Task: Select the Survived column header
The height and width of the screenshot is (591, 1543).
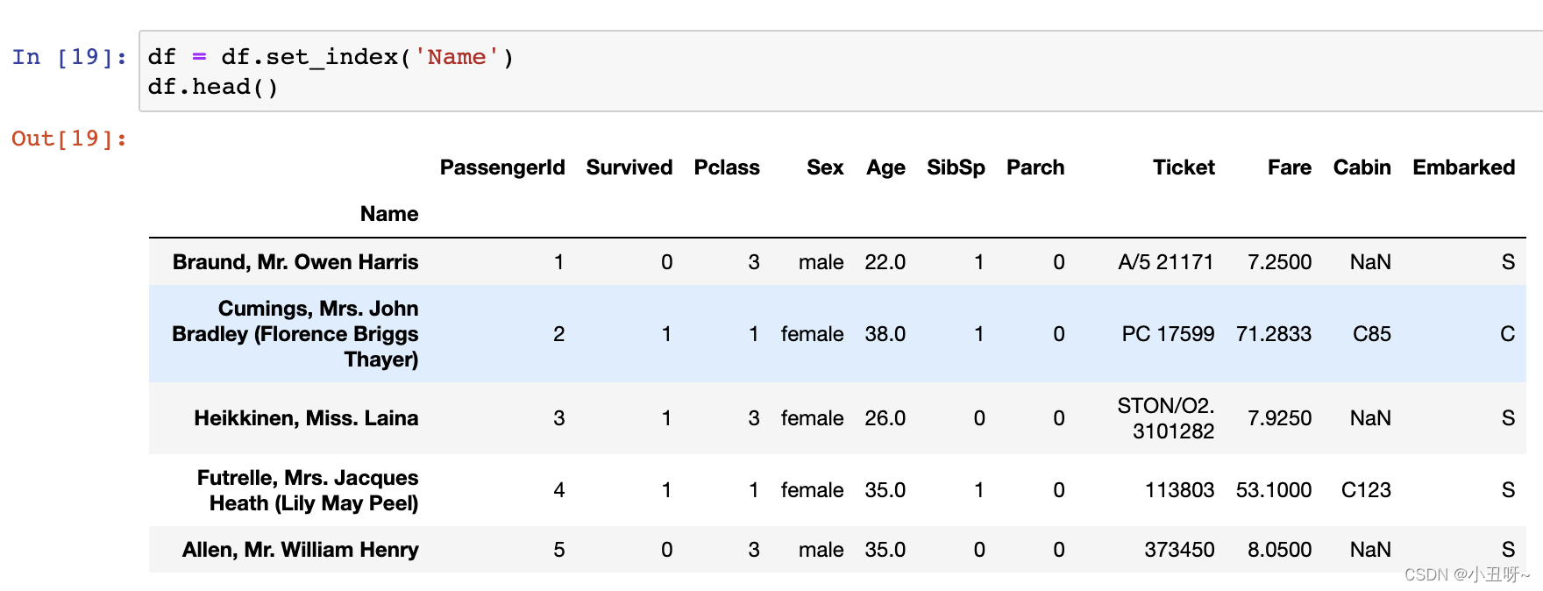Action: (x=629, y=167)
